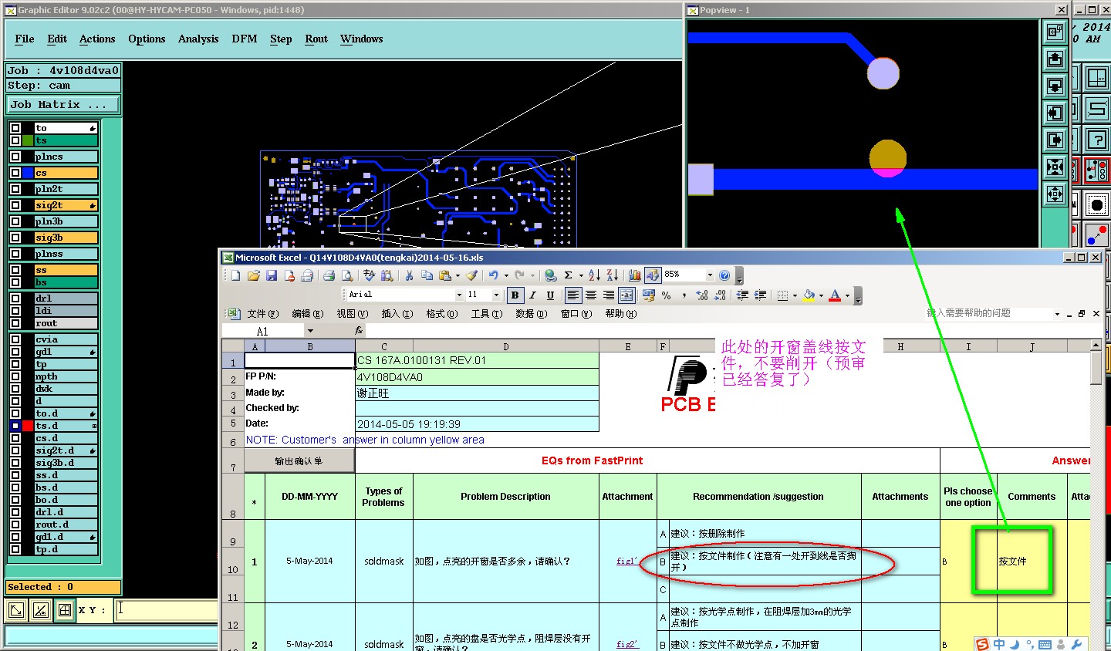Open the Font Color dropdown arrow

tap(847, 295)
